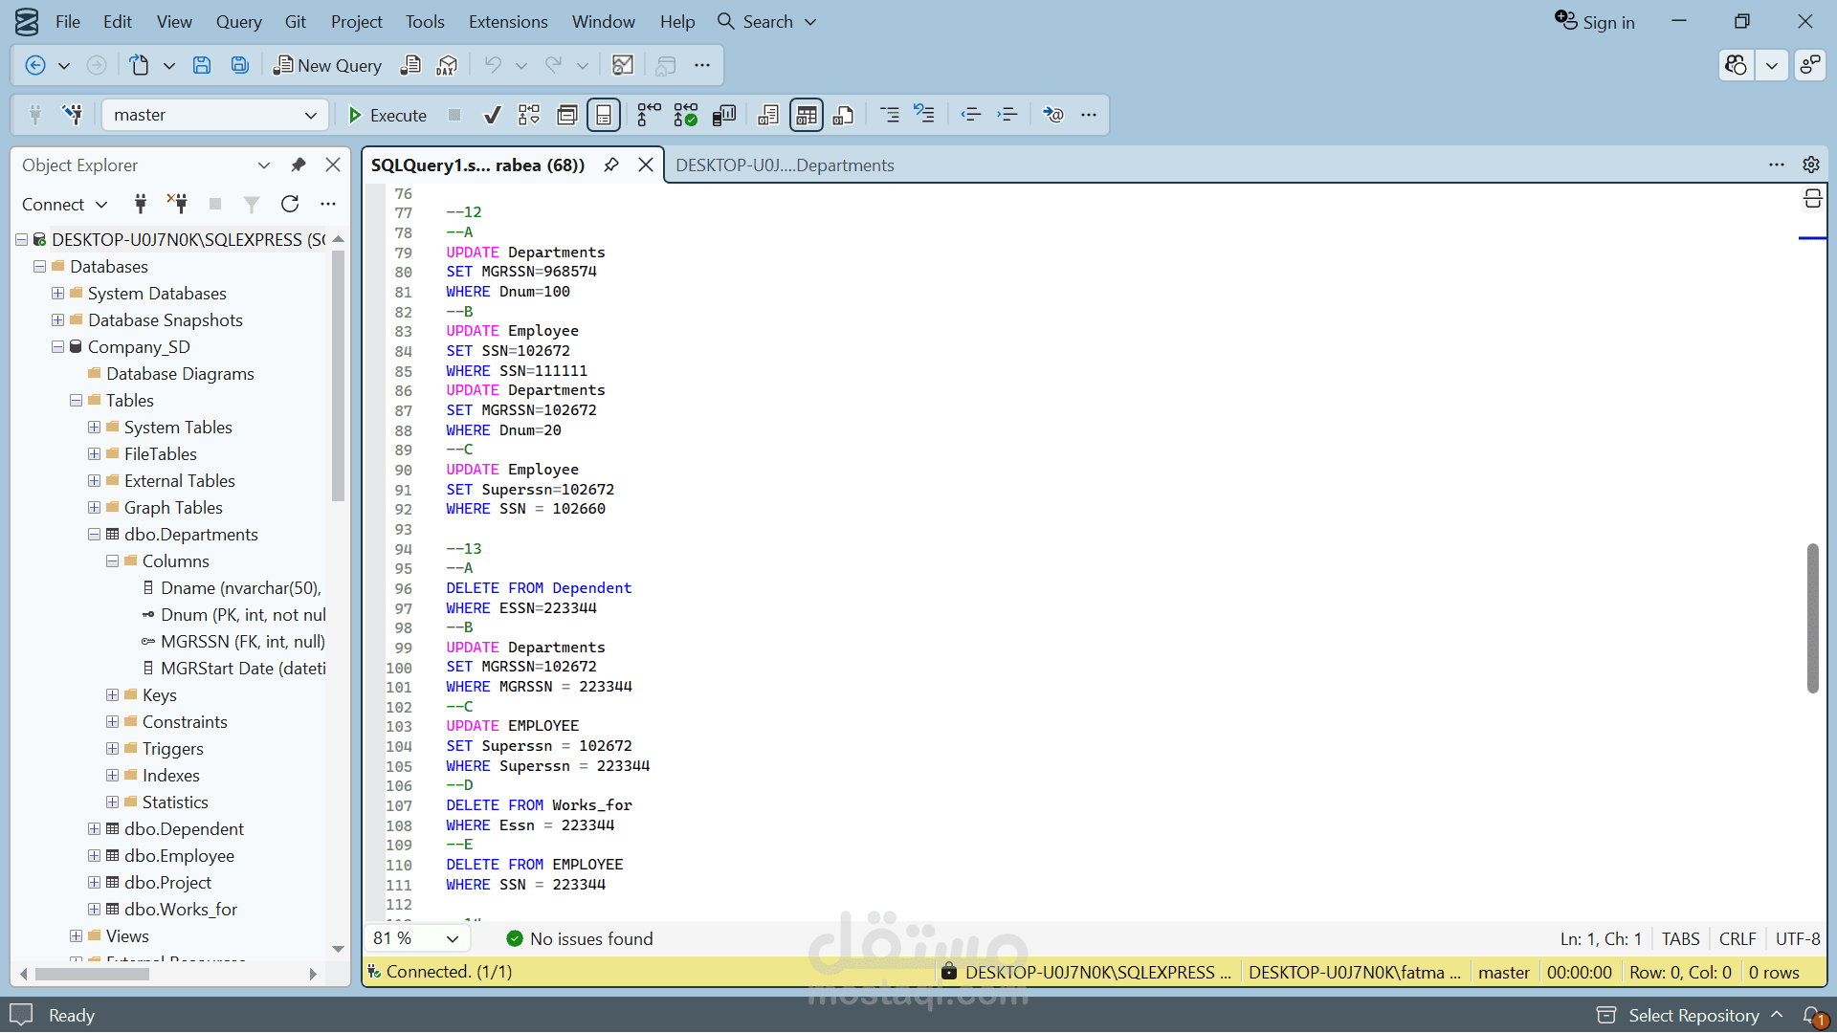Expand the Keys folder
The image size is (1837, 1033).
click(113, 695)
